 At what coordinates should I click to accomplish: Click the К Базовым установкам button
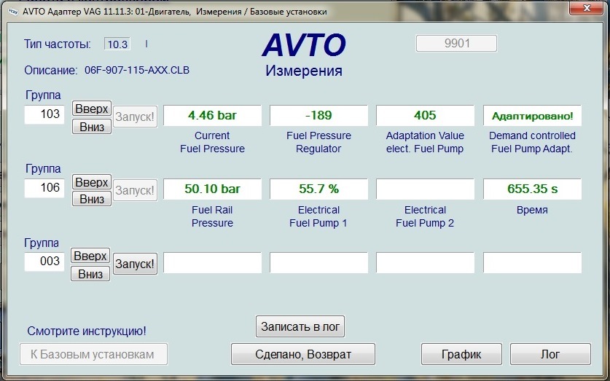(x=93, y=354)
